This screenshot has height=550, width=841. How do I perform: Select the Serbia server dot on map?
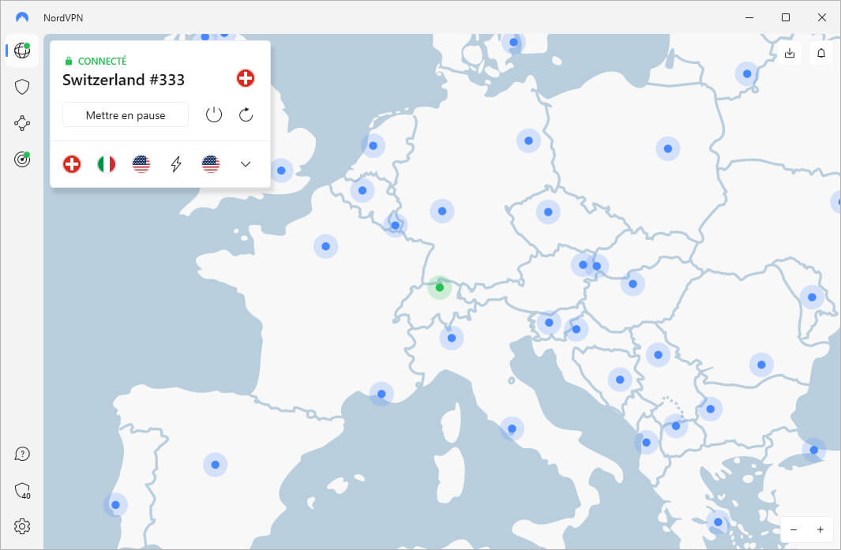pos(658,355)
